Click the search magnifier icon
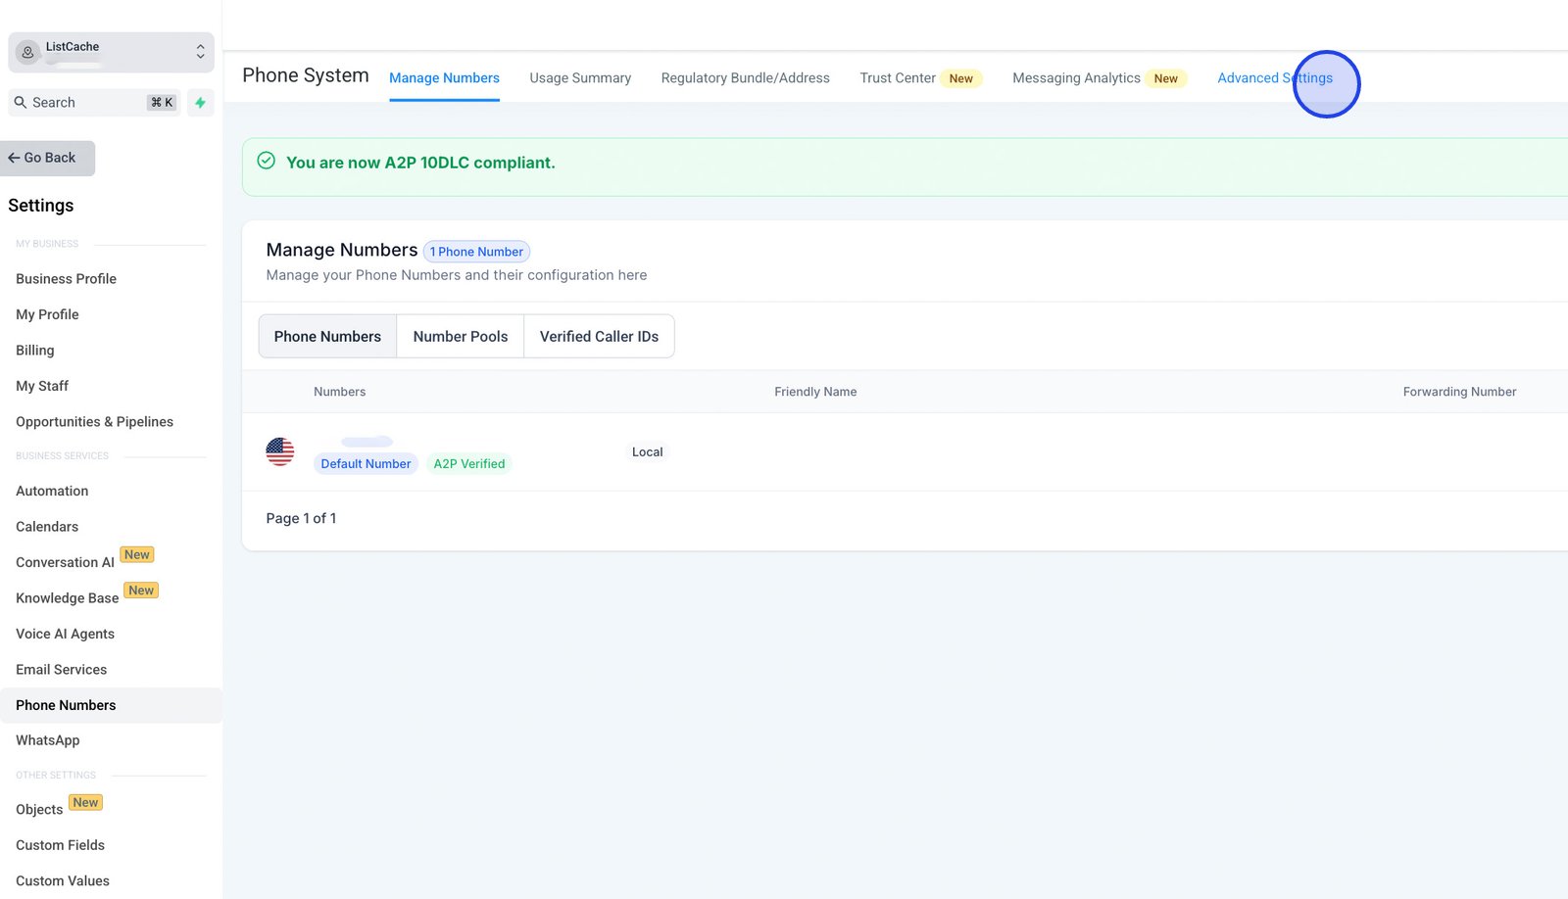Viewport: 1568px width, 899px height. [x=20, y=102]
